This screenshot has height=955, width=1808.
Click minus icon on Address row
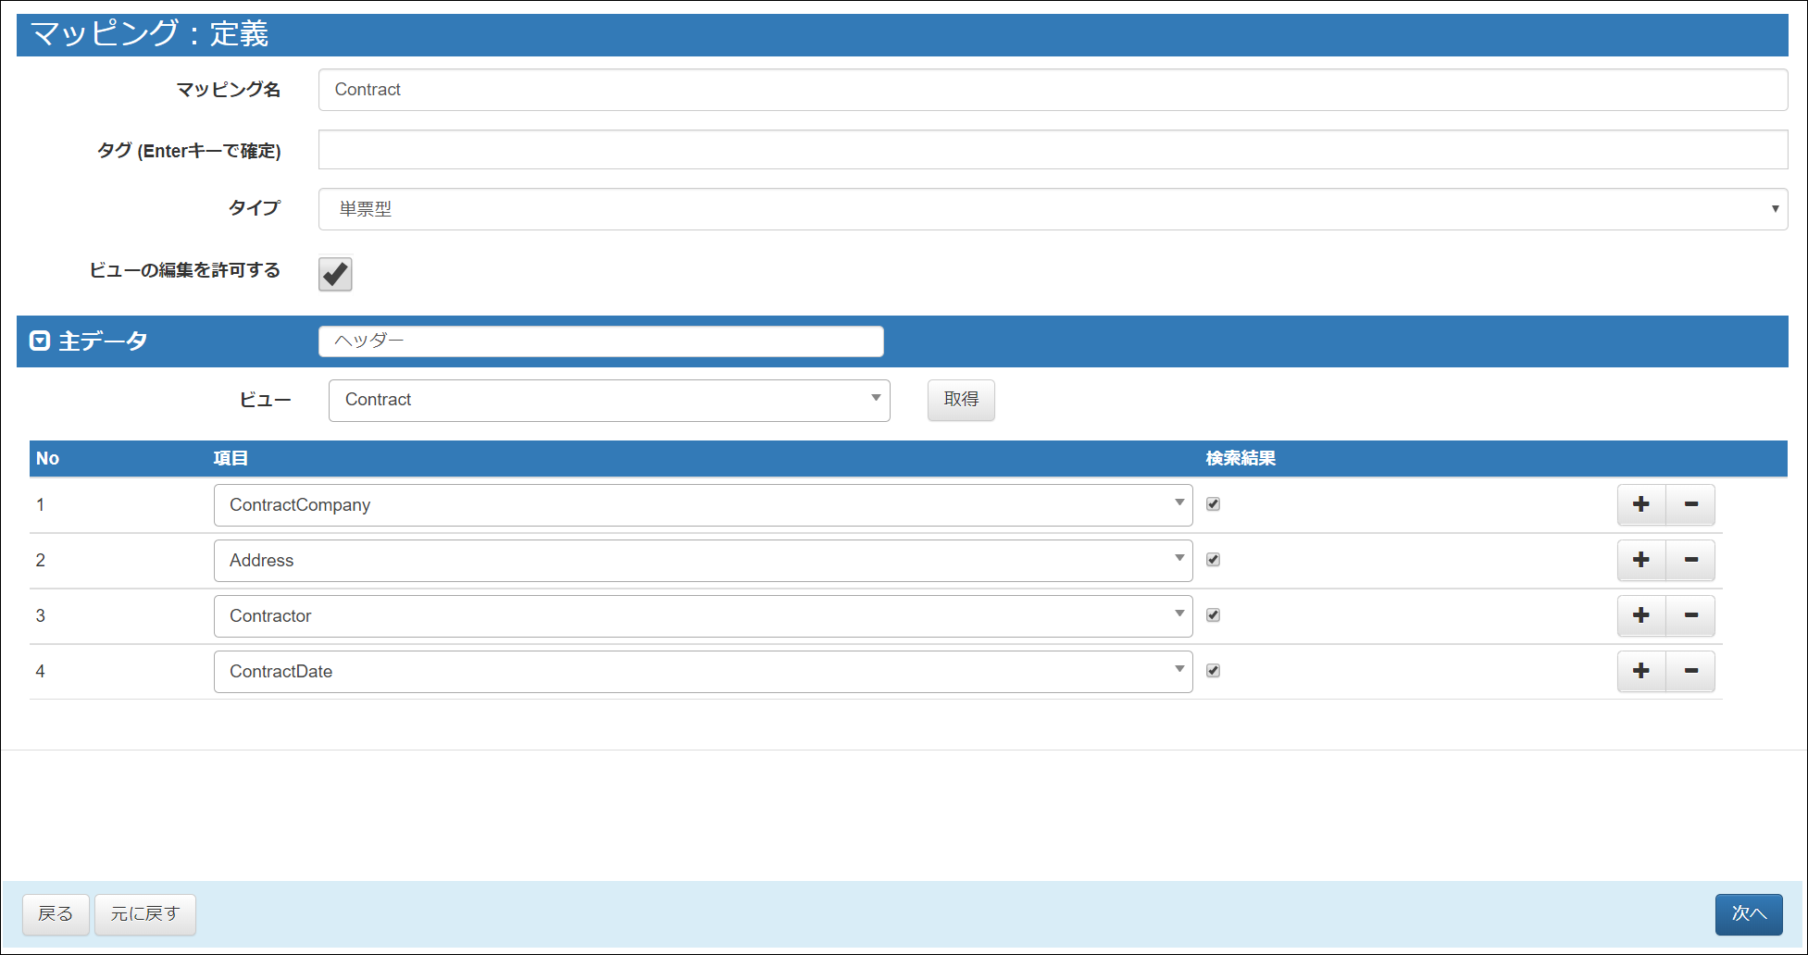point(1690,560)
